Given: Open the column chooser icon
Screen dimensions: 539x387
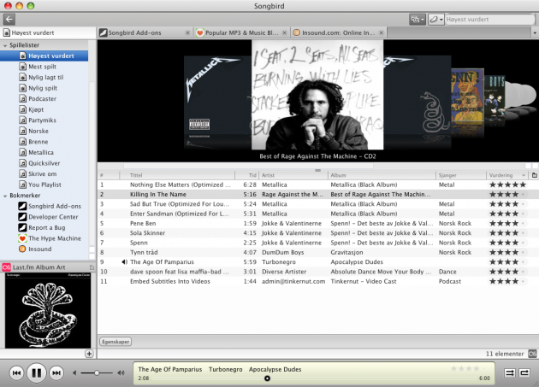Looking at the screenshot, I should (x=534, y=175).
